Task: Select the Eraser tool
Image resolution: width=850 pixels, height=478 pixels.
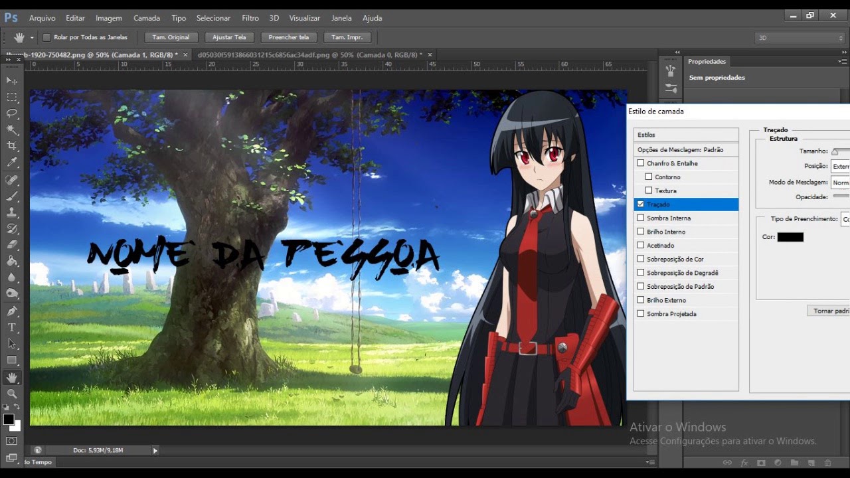Action: pyautogui.click(x=12, y=245)
